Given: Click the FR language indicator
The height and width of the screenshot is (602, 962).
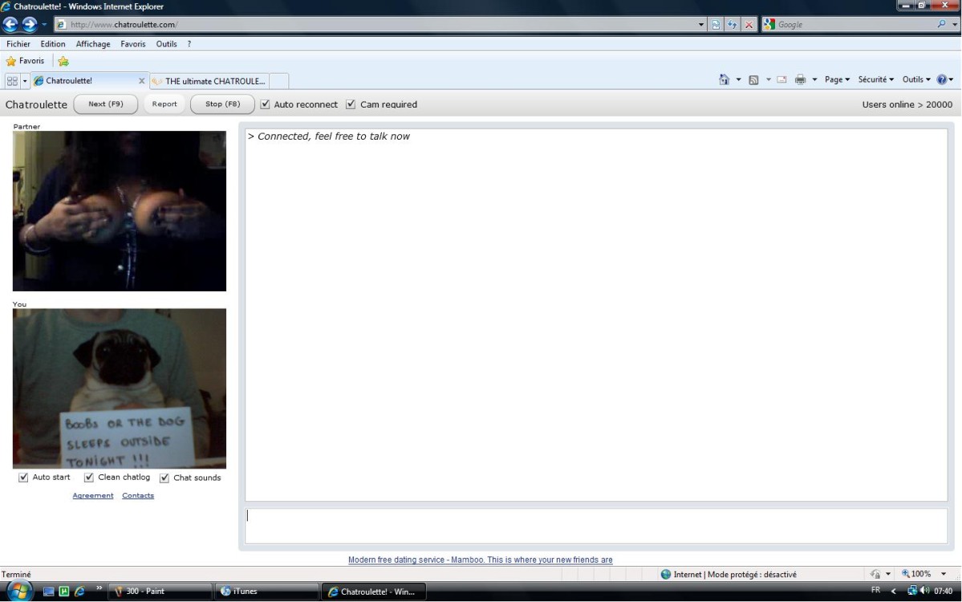Looking at the screenshot, I should (875, 590).
